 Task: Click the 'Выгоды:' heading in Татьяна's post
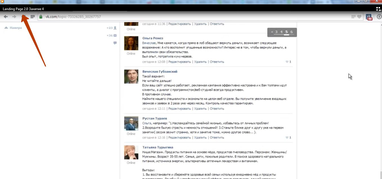[x=149, y=170]
